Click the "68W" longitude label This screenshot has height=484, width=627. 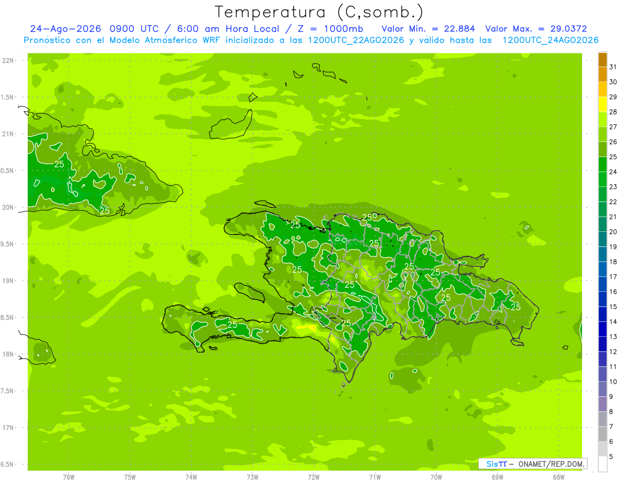(559, 477)
